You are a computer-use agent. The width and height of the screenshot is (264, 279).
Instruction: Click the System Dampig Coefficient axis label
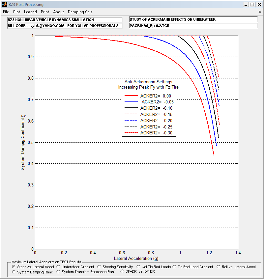tap(23, 143)
